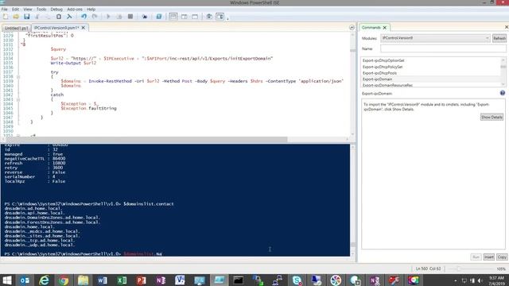The height and width of the screenshot is (286, 509).
Task: Open the Modules dropdown showing IPControl.Version9
Action: 435,38
